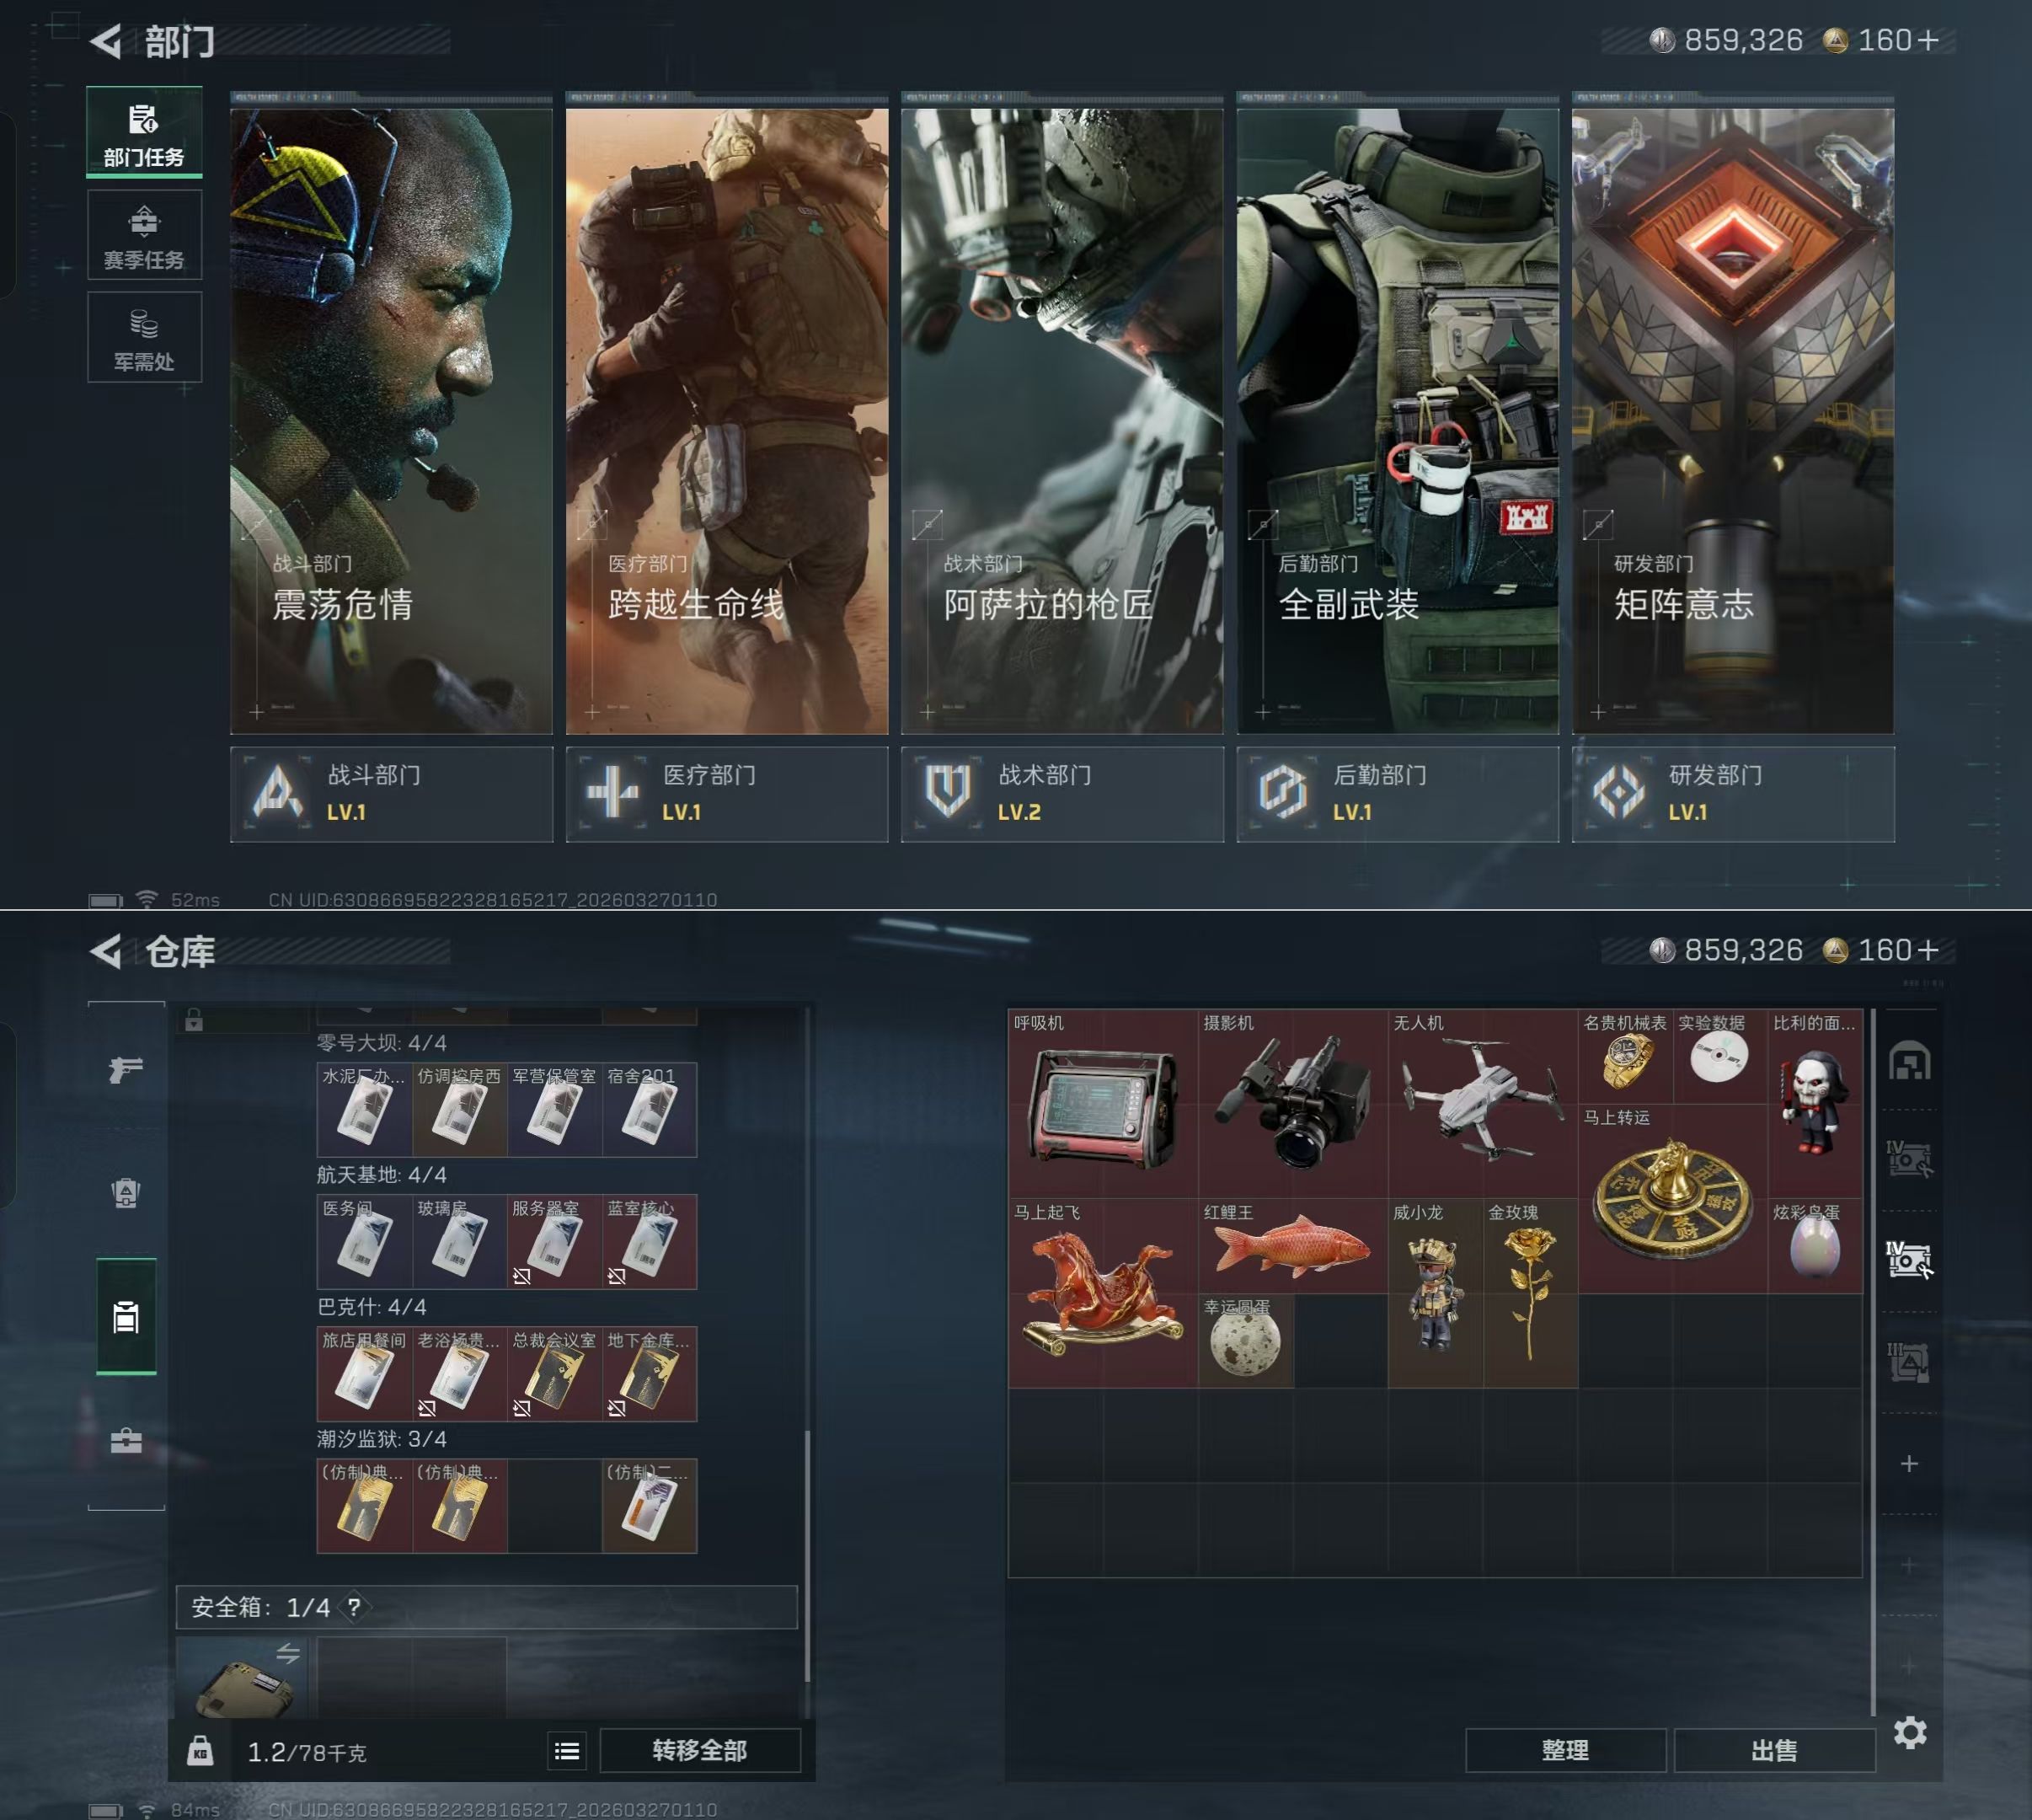The height and width of the screenshot is (1820, 2032).
Task: Toggle the lock icon above 零号大坝 section
Action: (x=194, y=1020)
